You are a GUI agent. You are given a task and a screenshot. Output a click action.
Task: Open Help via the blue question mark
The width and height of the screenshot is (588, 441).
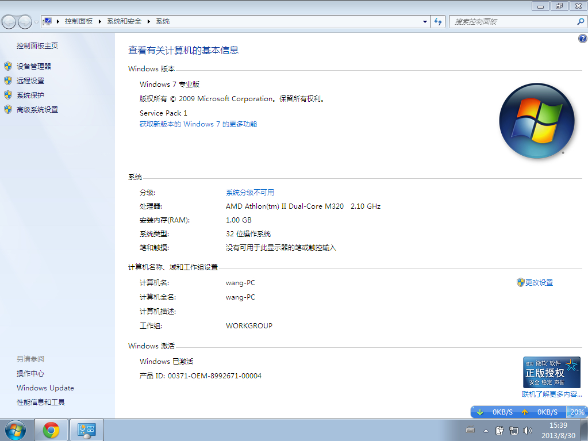coord(582,39)
